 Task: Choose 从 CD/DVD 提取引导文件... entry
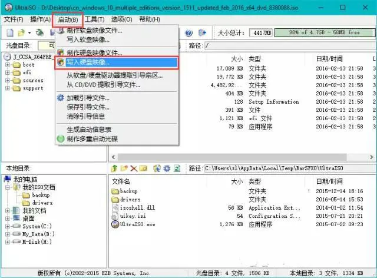(x=117, y=85)
